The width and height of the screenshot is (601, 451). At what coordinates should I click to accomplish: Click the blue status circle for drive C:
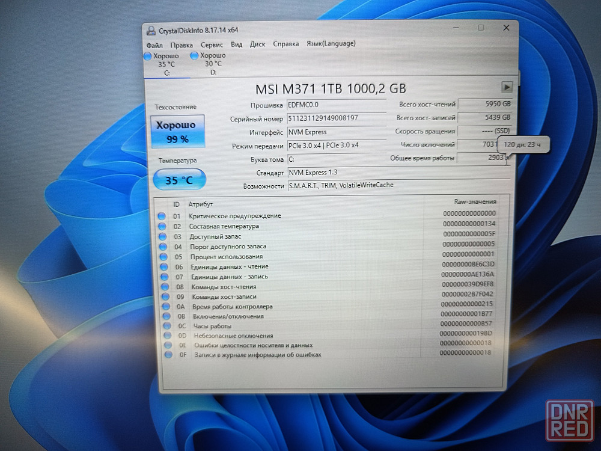click(x=148, y=56)
